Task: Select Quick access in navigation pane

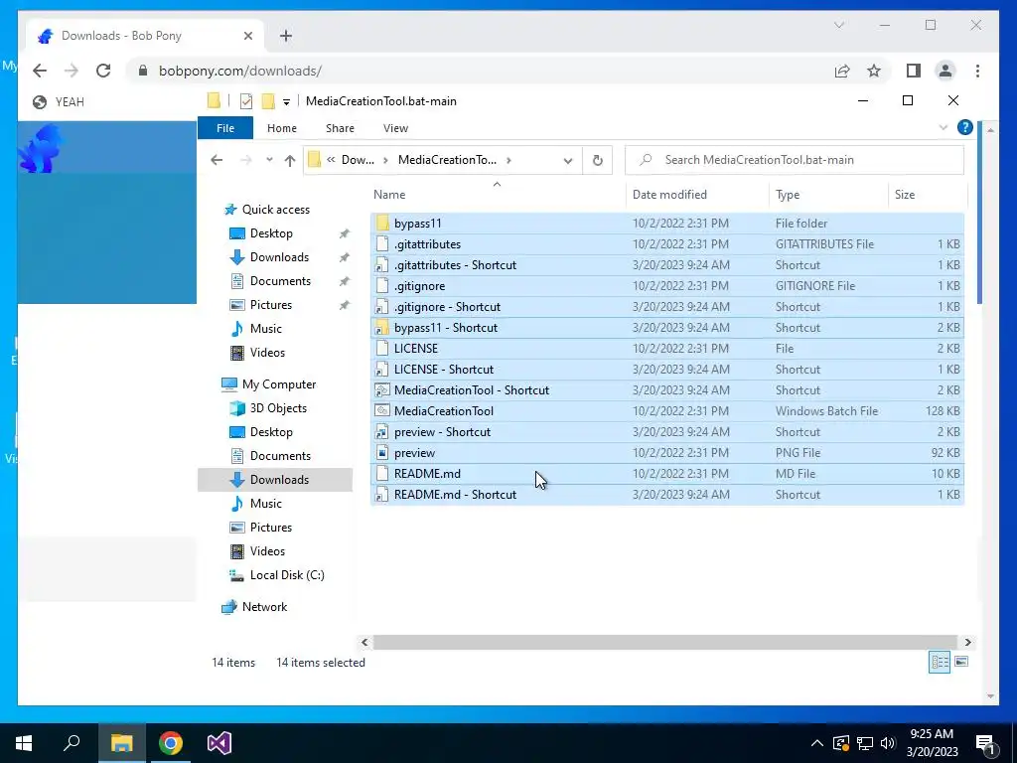Action: 276,210
